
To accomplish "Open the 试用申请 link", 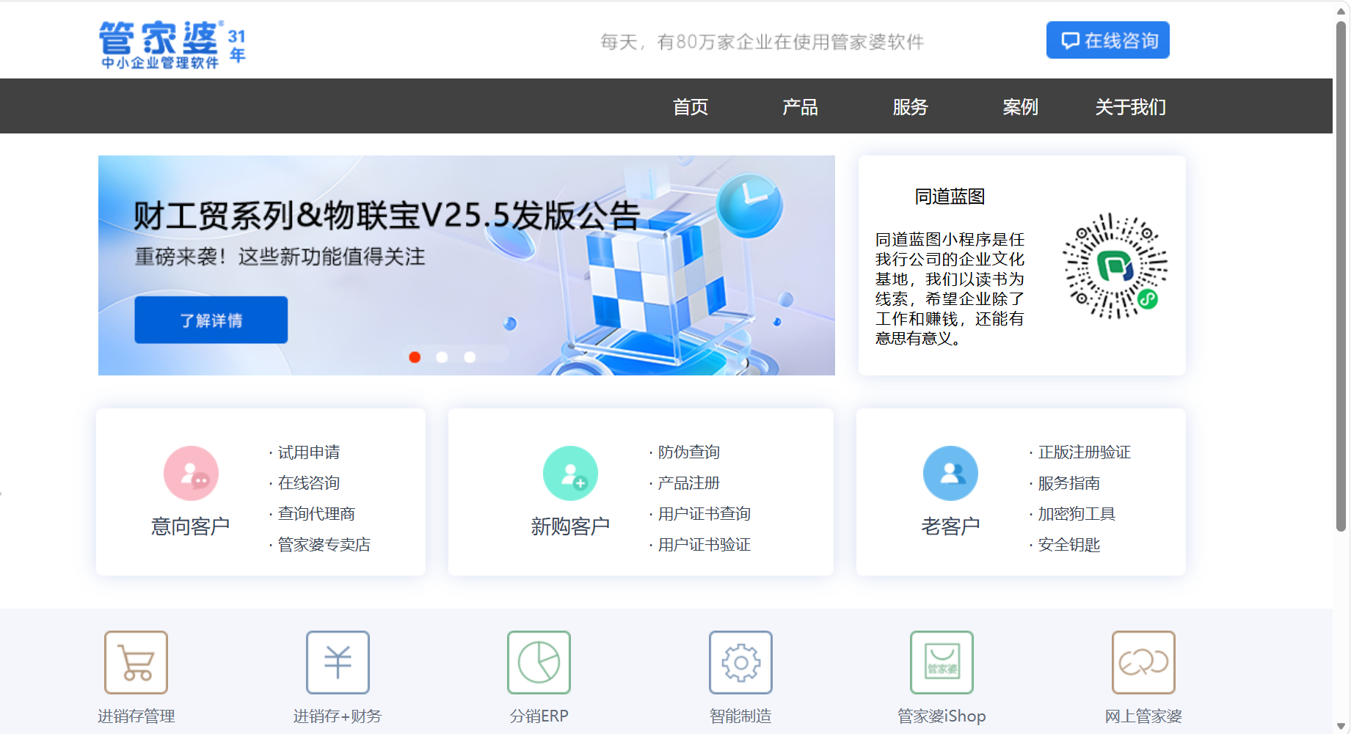I will pos(309,452).
